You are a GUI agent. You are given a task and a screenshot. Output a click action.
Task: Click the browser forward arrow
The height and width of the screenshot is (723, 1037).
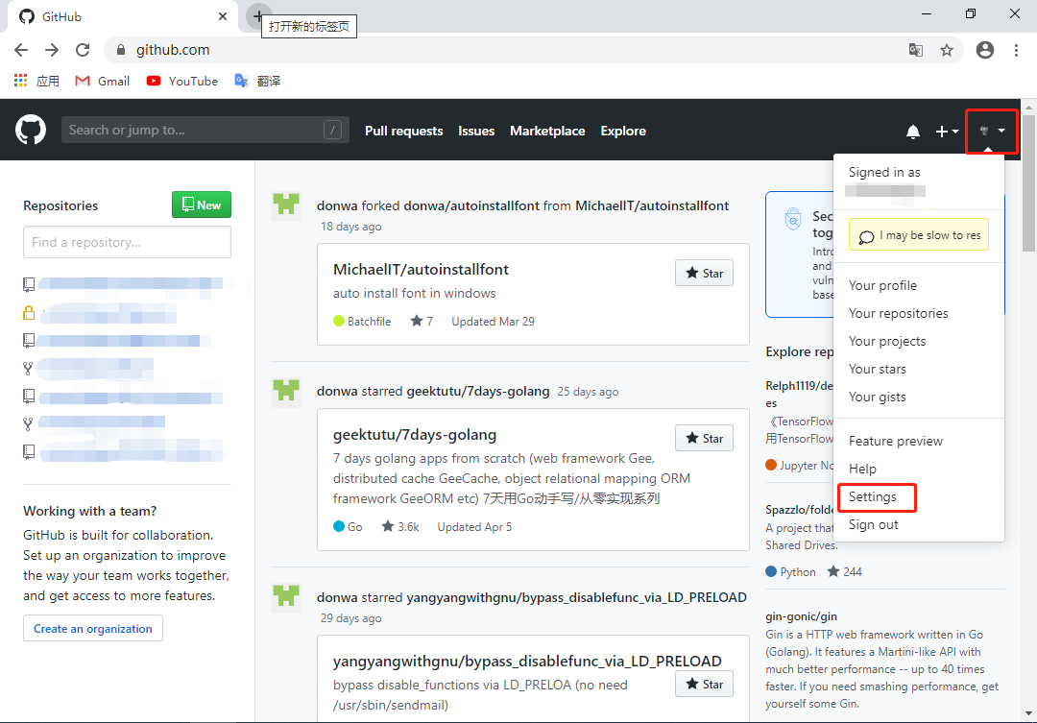tap(52, 50)
